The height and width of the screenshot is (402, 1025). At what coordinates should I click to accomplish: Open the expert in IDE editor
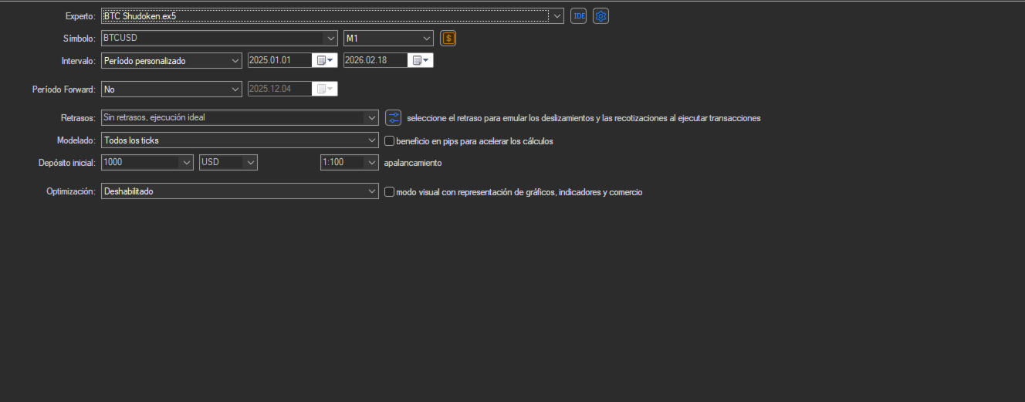pos(579,15)
